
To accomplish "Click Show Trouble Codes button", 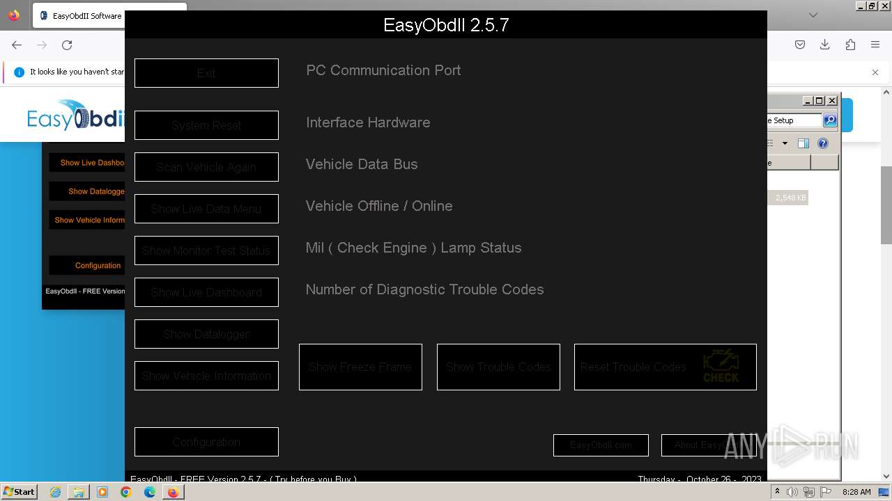I will coord(498,367).
